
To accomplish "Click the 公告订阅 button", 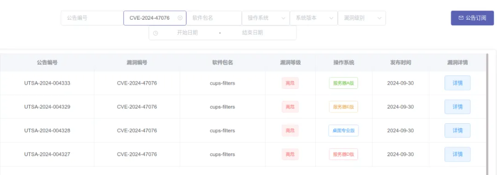I will [x=472, y=18].
